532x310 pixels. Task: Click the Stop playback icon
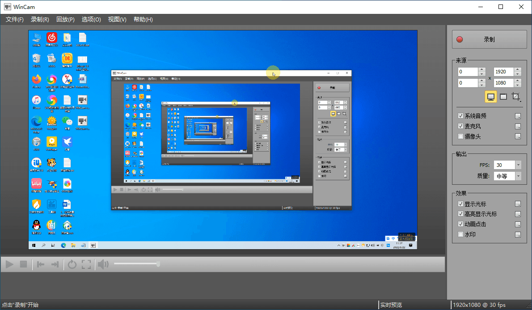(24, 264)
